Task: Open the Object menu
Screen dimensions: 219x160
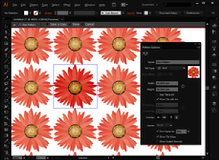Action: tap(34, 5)
